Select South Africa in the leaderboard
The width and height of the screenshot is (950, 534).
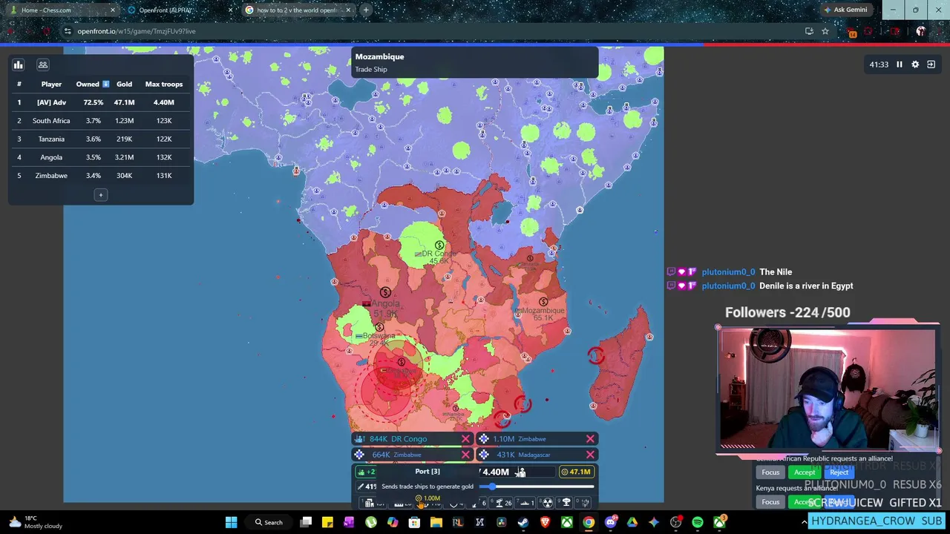(x=101, y=120)
